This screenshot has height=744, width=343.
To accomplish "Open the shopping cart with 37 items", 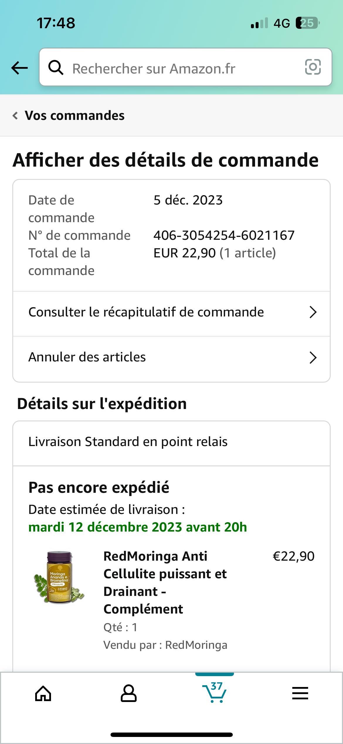I will [215, 692].
